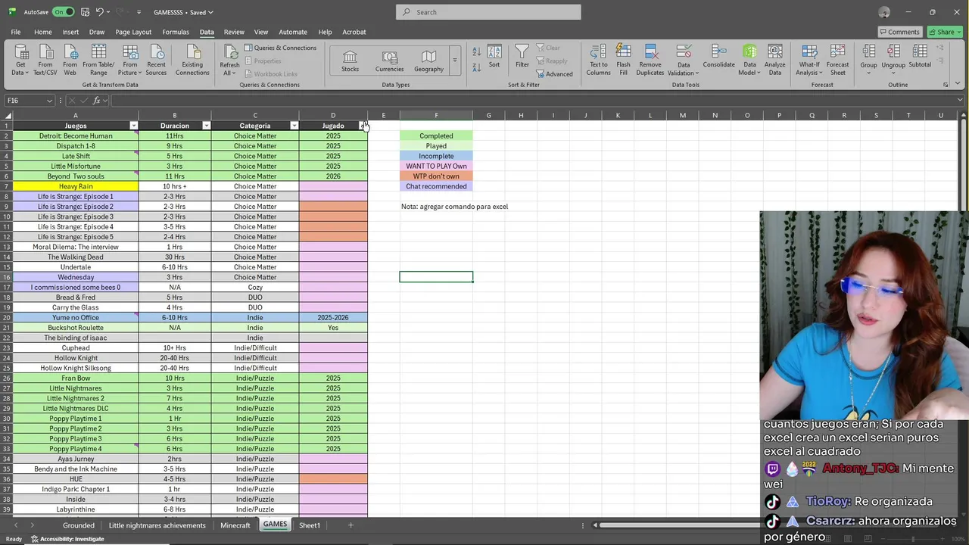969x545 pixels.
Task: Save the workbook with the save icon
Action: (x=86, y=12)
